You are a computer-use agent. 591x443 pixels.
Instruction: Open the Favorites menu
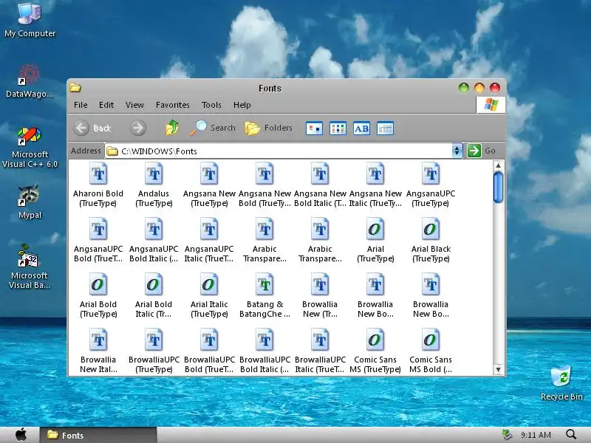point(173,105)
